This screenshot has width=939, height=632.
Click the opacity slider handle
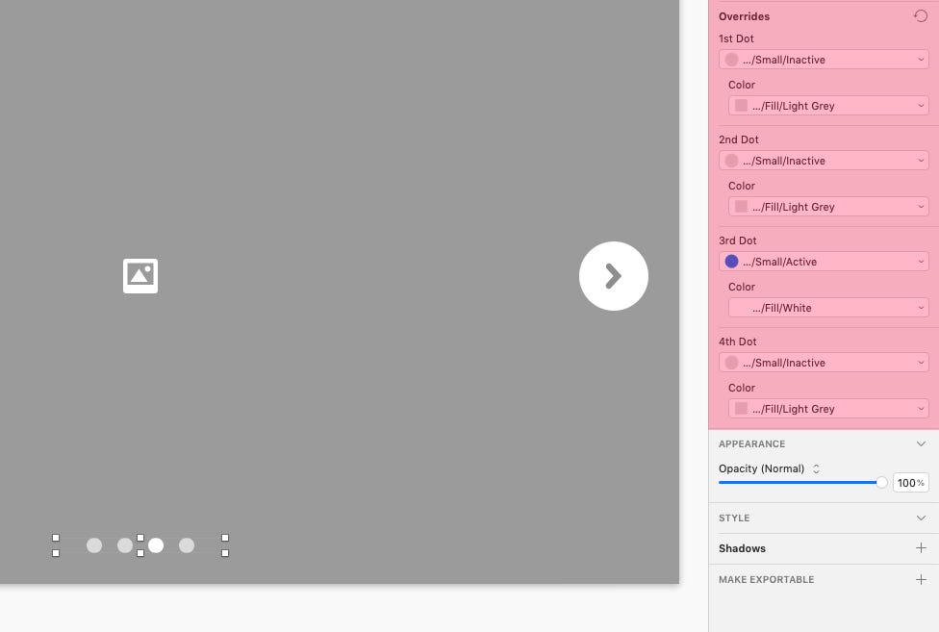pos(881,482)
